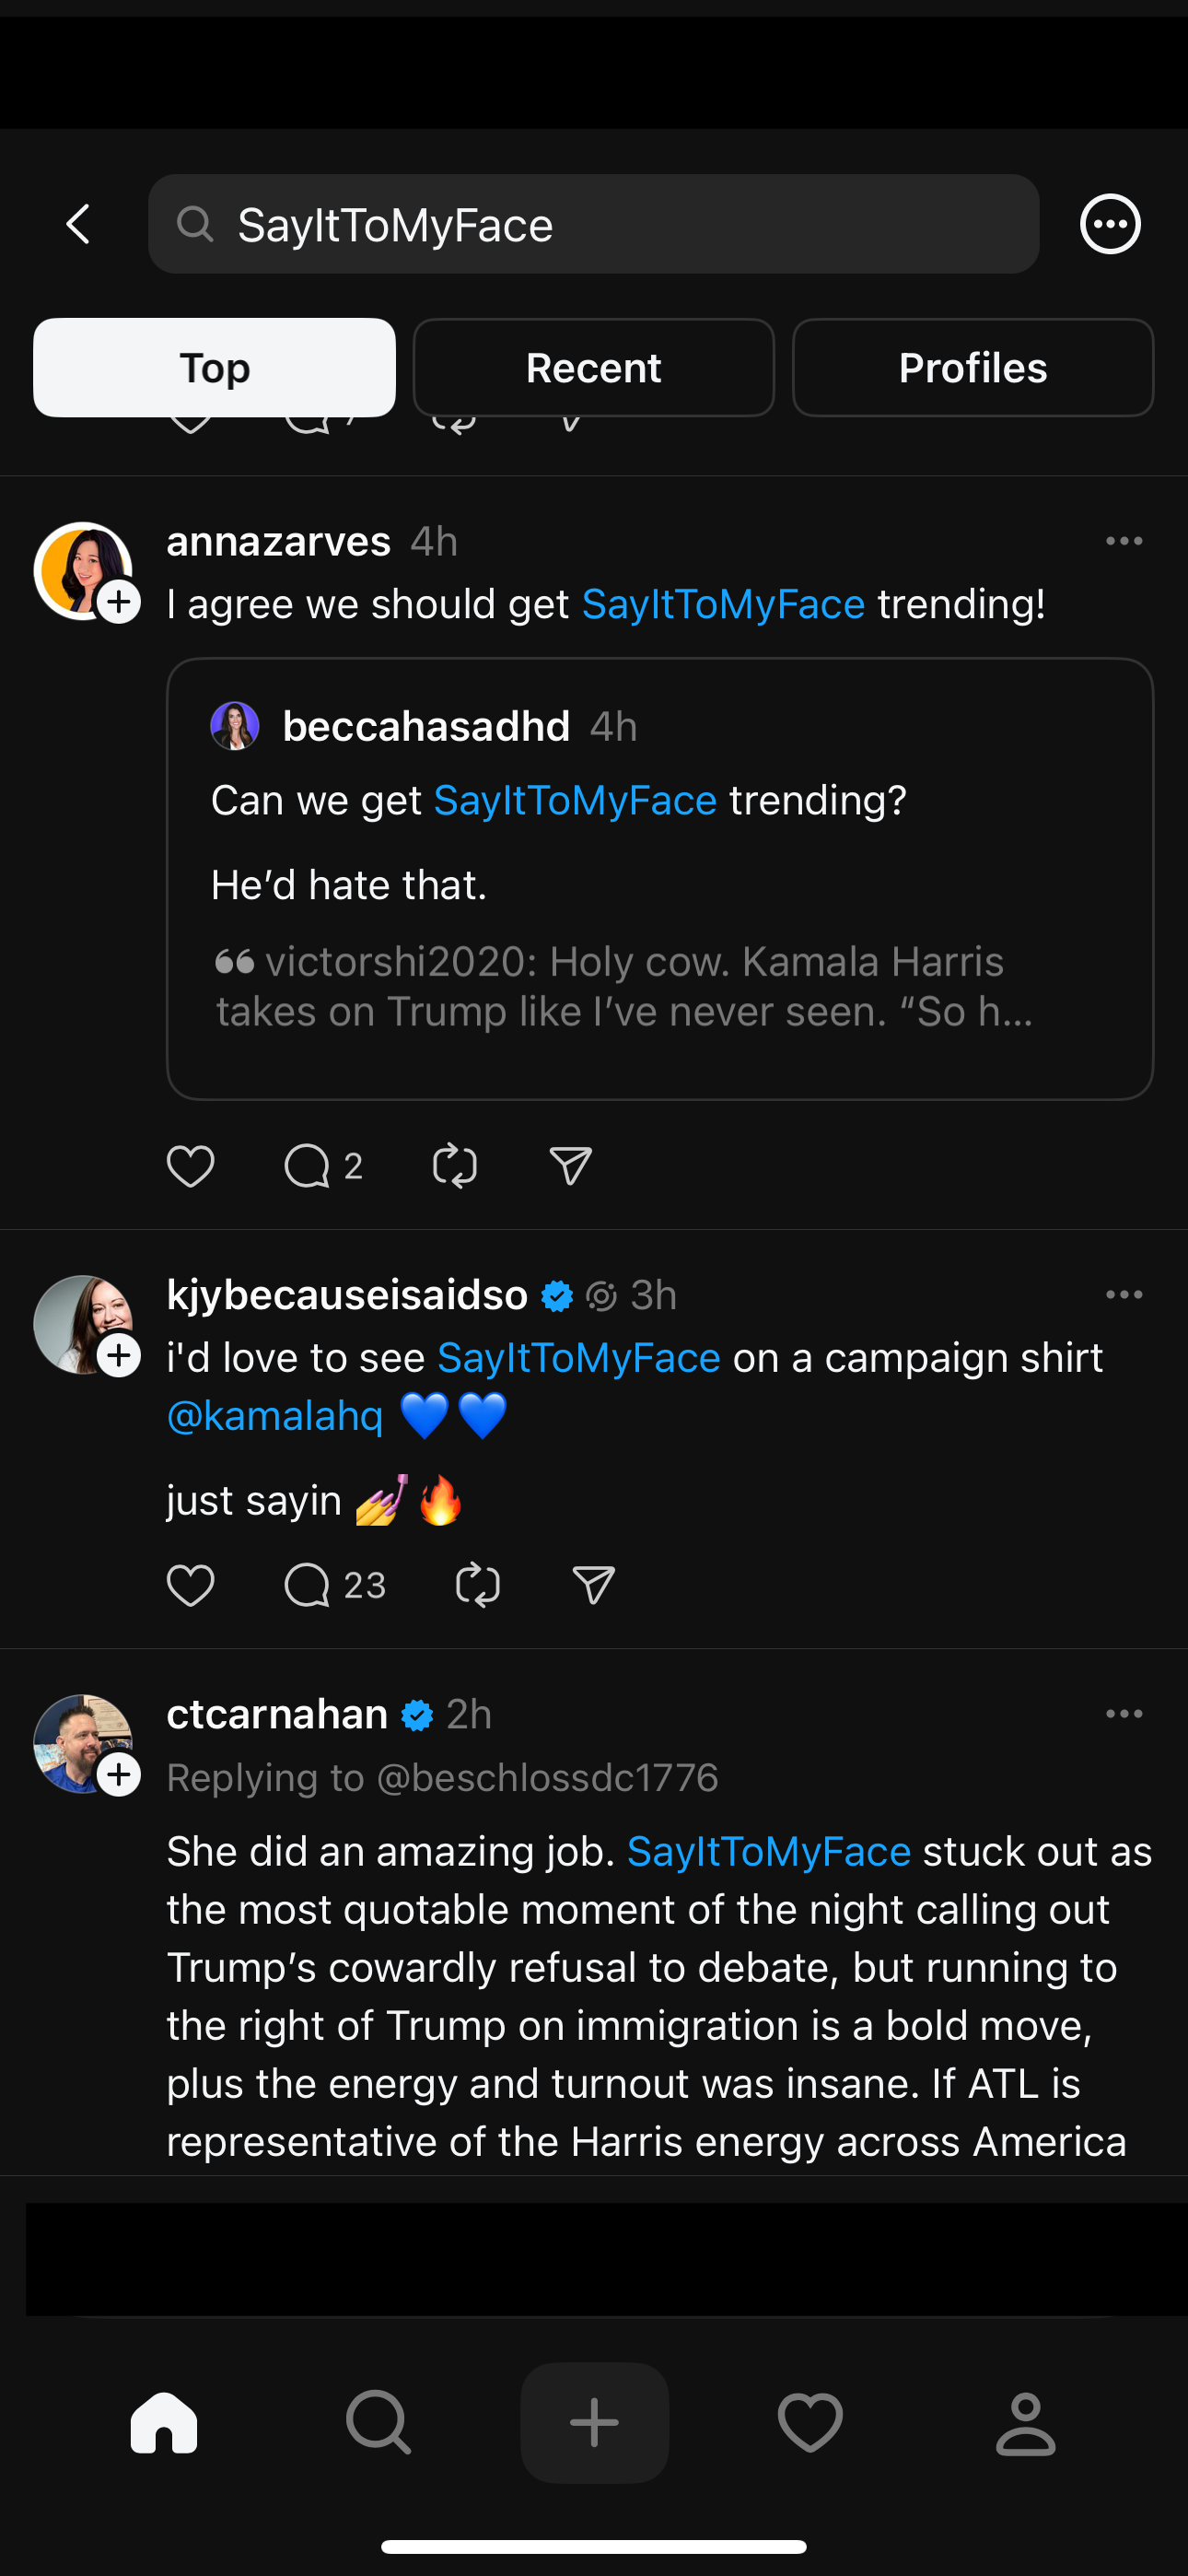This screenshot has height=2576, width=1188.
Task: Tap the search field with SayItToMyFace
Action: tap(593, 224)
